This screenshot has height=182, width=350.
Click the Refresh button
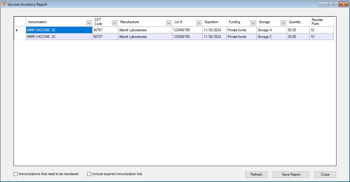click(256, 174)
